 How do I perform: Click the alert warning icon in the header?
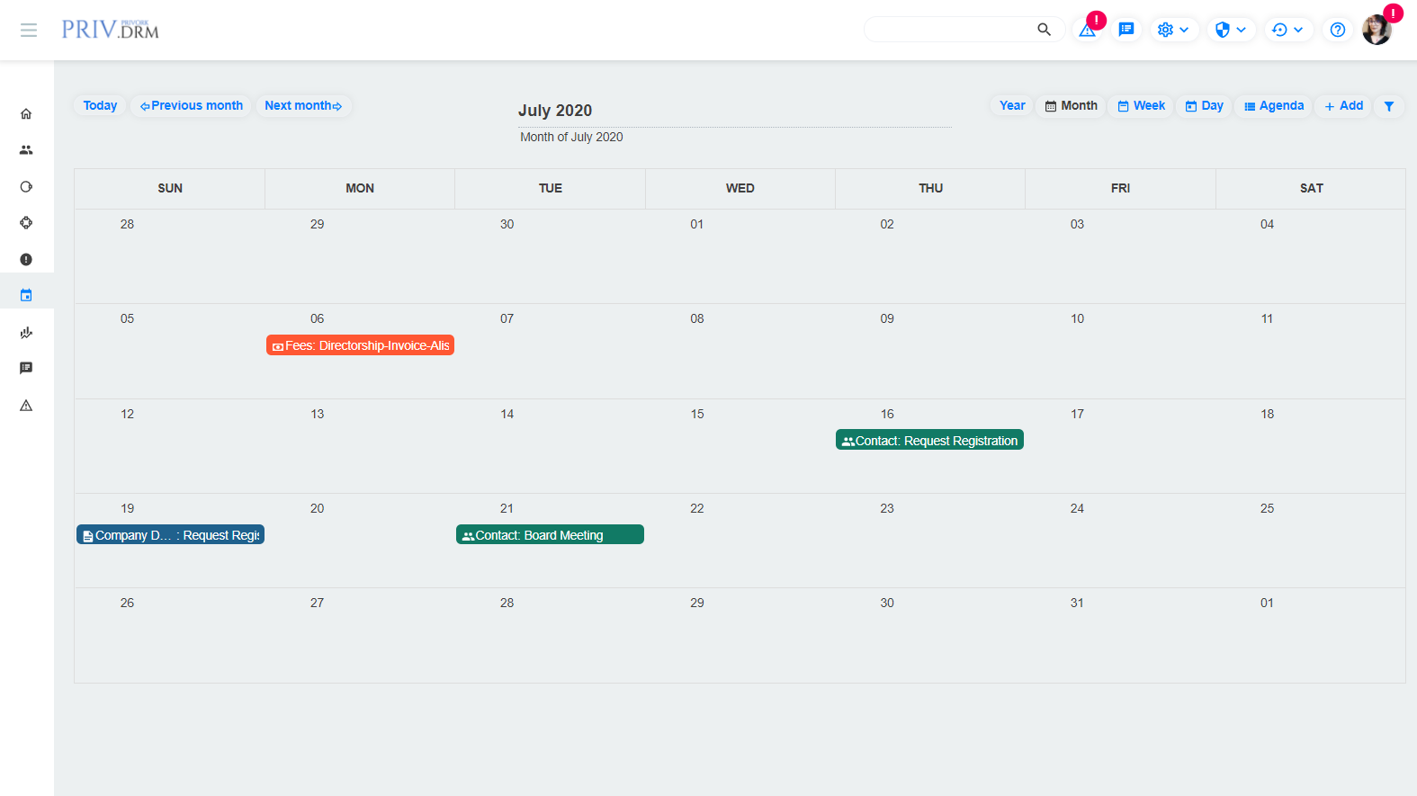click(1088, 31)
